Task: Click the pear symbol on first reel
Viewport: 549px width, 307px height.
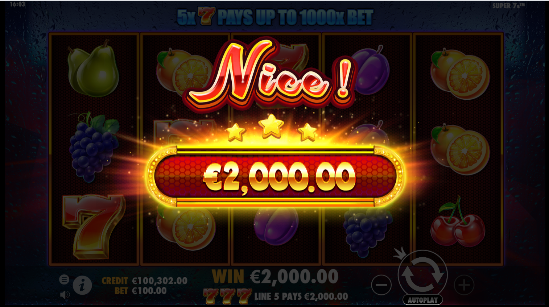Action: (93, 68)
